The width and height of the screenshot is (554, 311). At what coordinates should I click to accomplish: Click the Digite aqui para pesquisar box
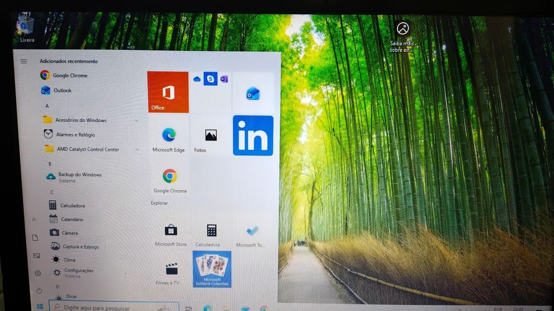click(x=114, y=306)
